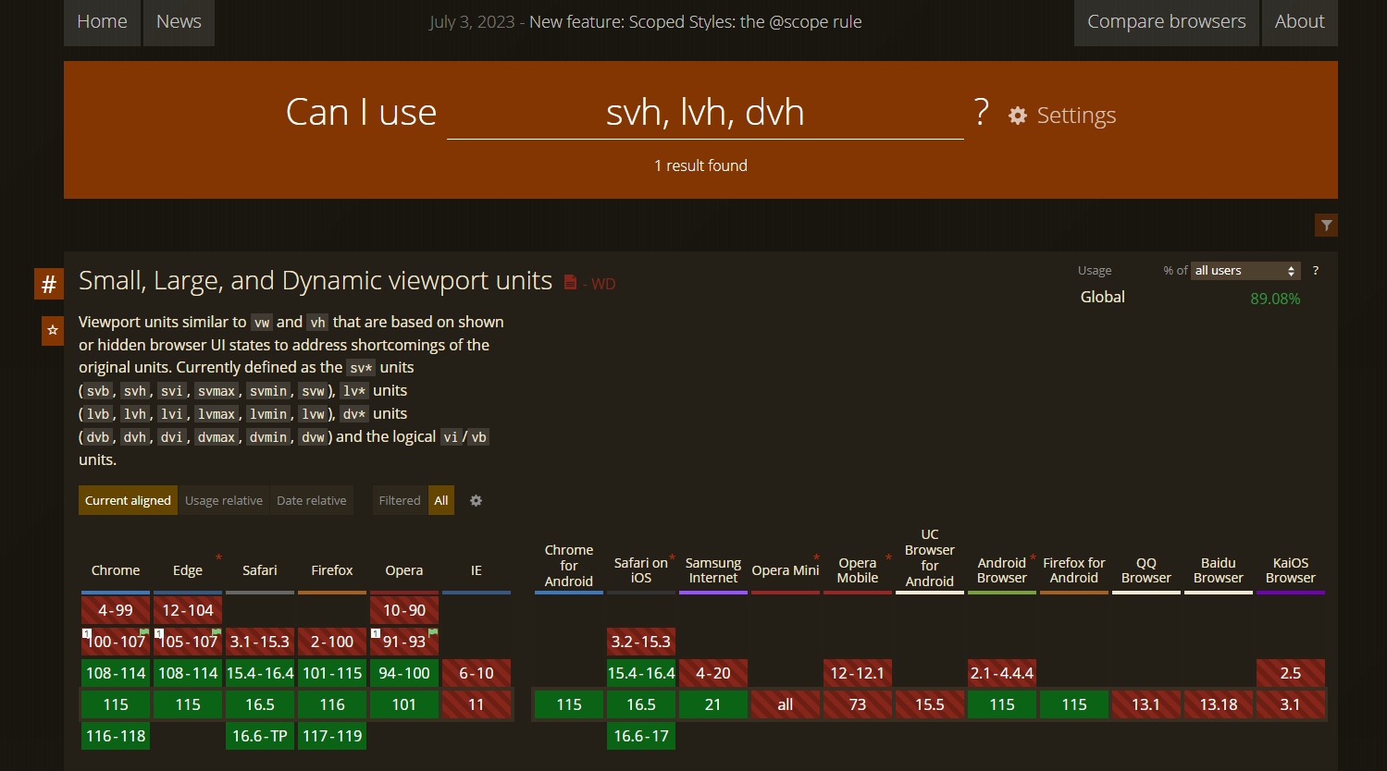Click the Opera 94-100 version cell
This screenshot has width=1387, height=771.
404,673
